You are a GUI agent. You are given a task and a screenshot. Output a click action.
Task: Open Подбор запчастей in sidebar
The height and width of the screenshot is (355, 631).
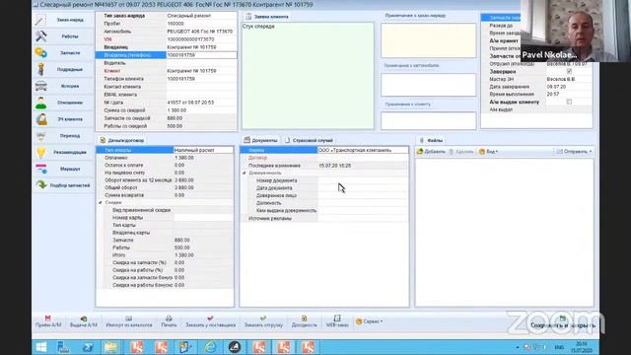(63, 185)
